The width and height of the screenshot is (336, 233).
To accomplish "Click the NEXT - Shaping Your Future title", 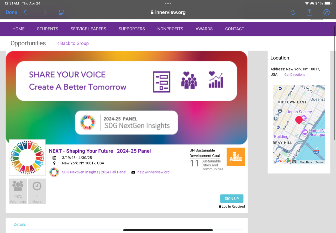I will (x=100, y=151).
